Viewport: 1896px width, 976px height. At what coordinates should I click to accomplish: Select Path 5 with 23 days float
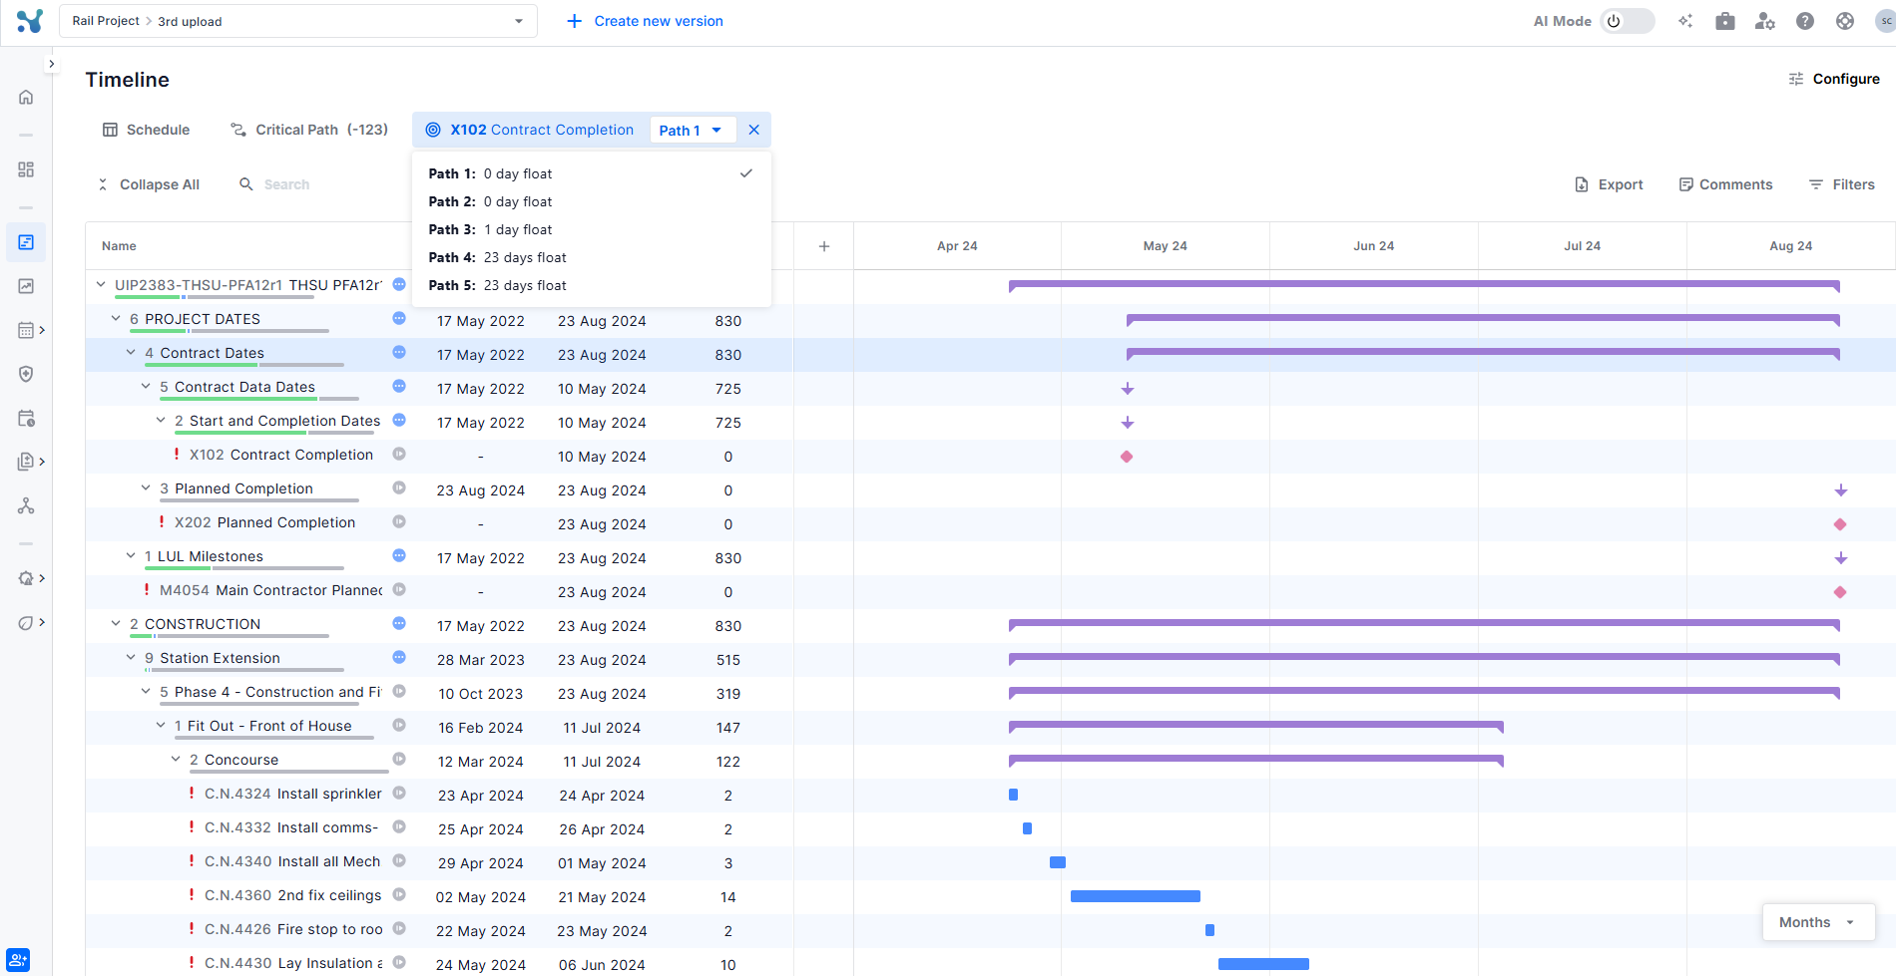(x=497, y=285)
